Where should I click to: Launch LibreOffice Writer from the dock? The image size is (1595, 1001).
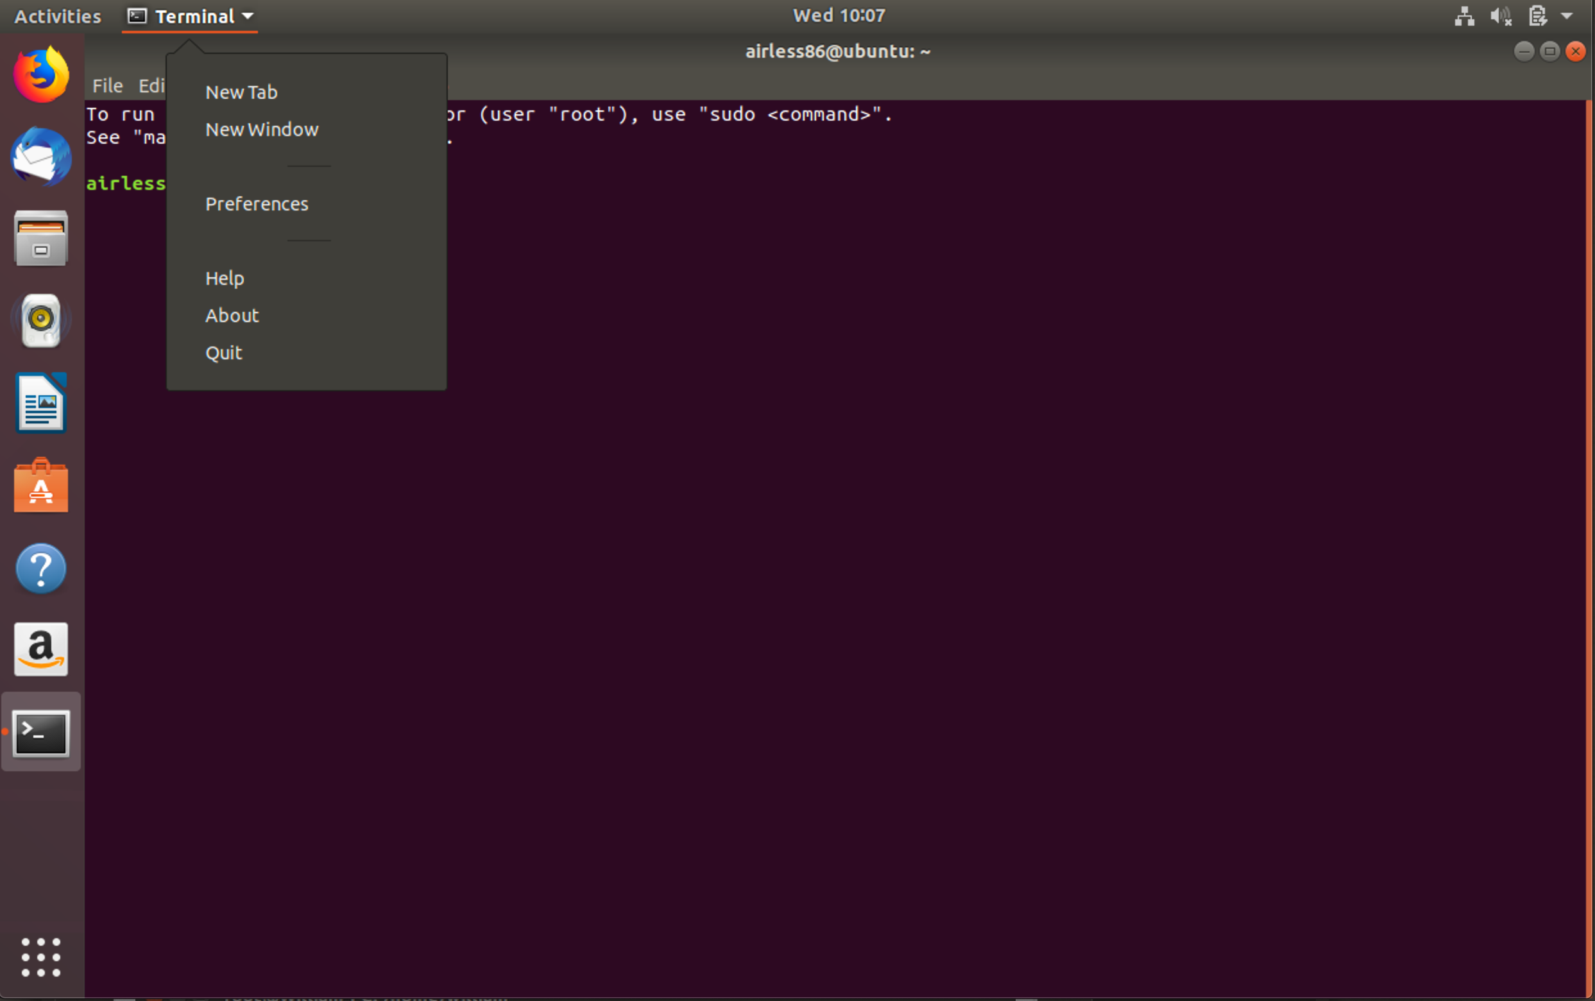pyautogui.click(x=41, y=403)
